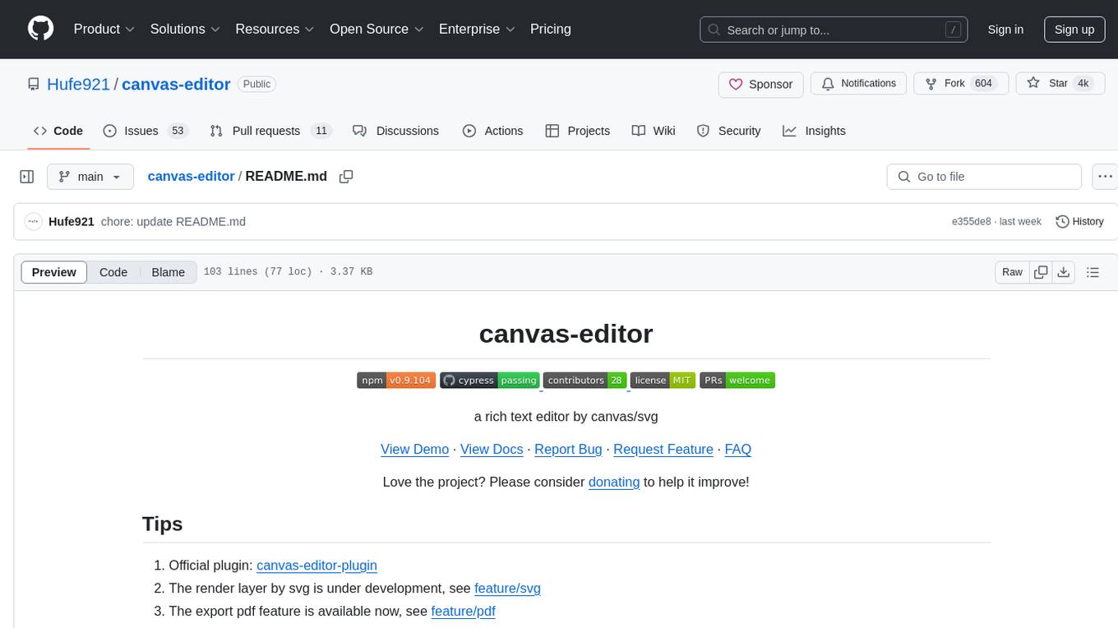The height and width of the screenshot is (628, 1118).
Task: Click the contributors 28 badge
Action: (x=585, y=380)
